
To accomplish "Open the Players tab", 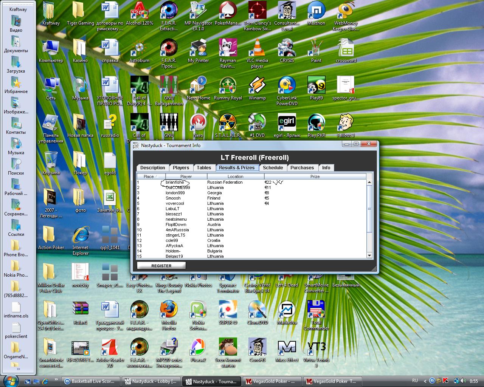I will coord(181,168).
